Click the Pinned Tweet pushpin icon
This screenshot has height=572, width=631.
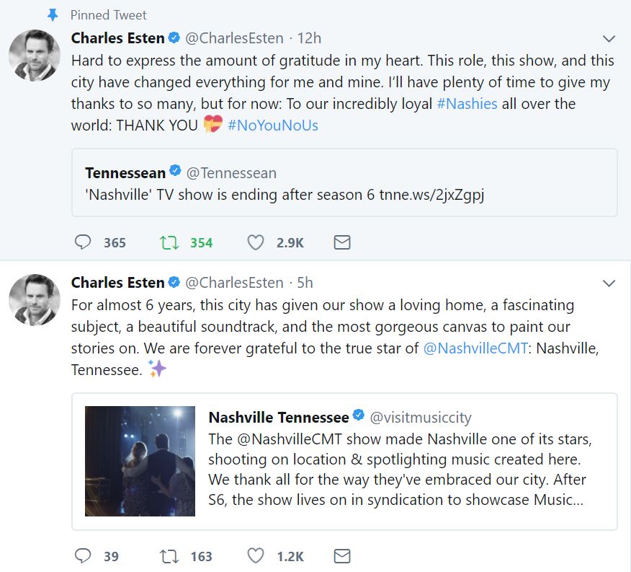[53, 15]
